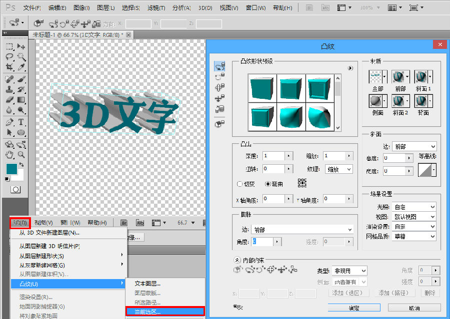Select the Crop tool
Image resolution: width=450 pixels, height=319 pixels.
(x=9, y=67)
